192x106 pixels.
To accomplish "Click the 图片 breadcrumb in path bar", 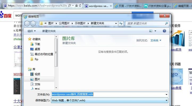I will coord(51,23).
